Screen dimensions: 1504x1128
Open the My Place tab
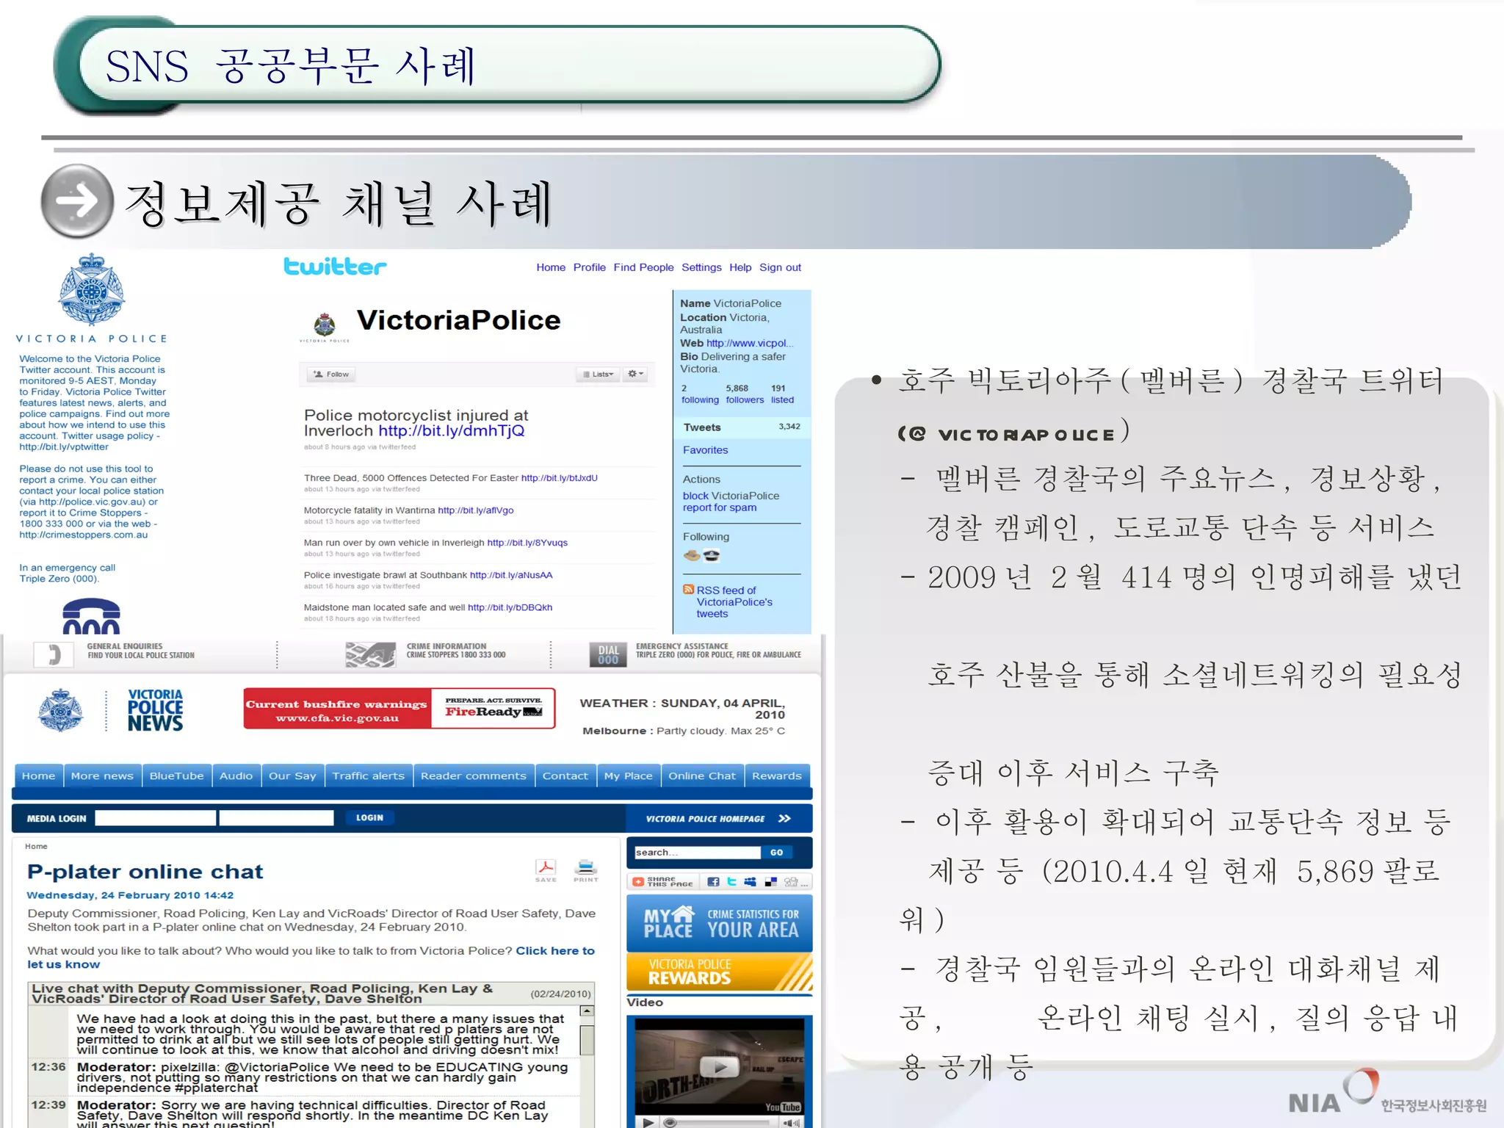tap(628, 775)
